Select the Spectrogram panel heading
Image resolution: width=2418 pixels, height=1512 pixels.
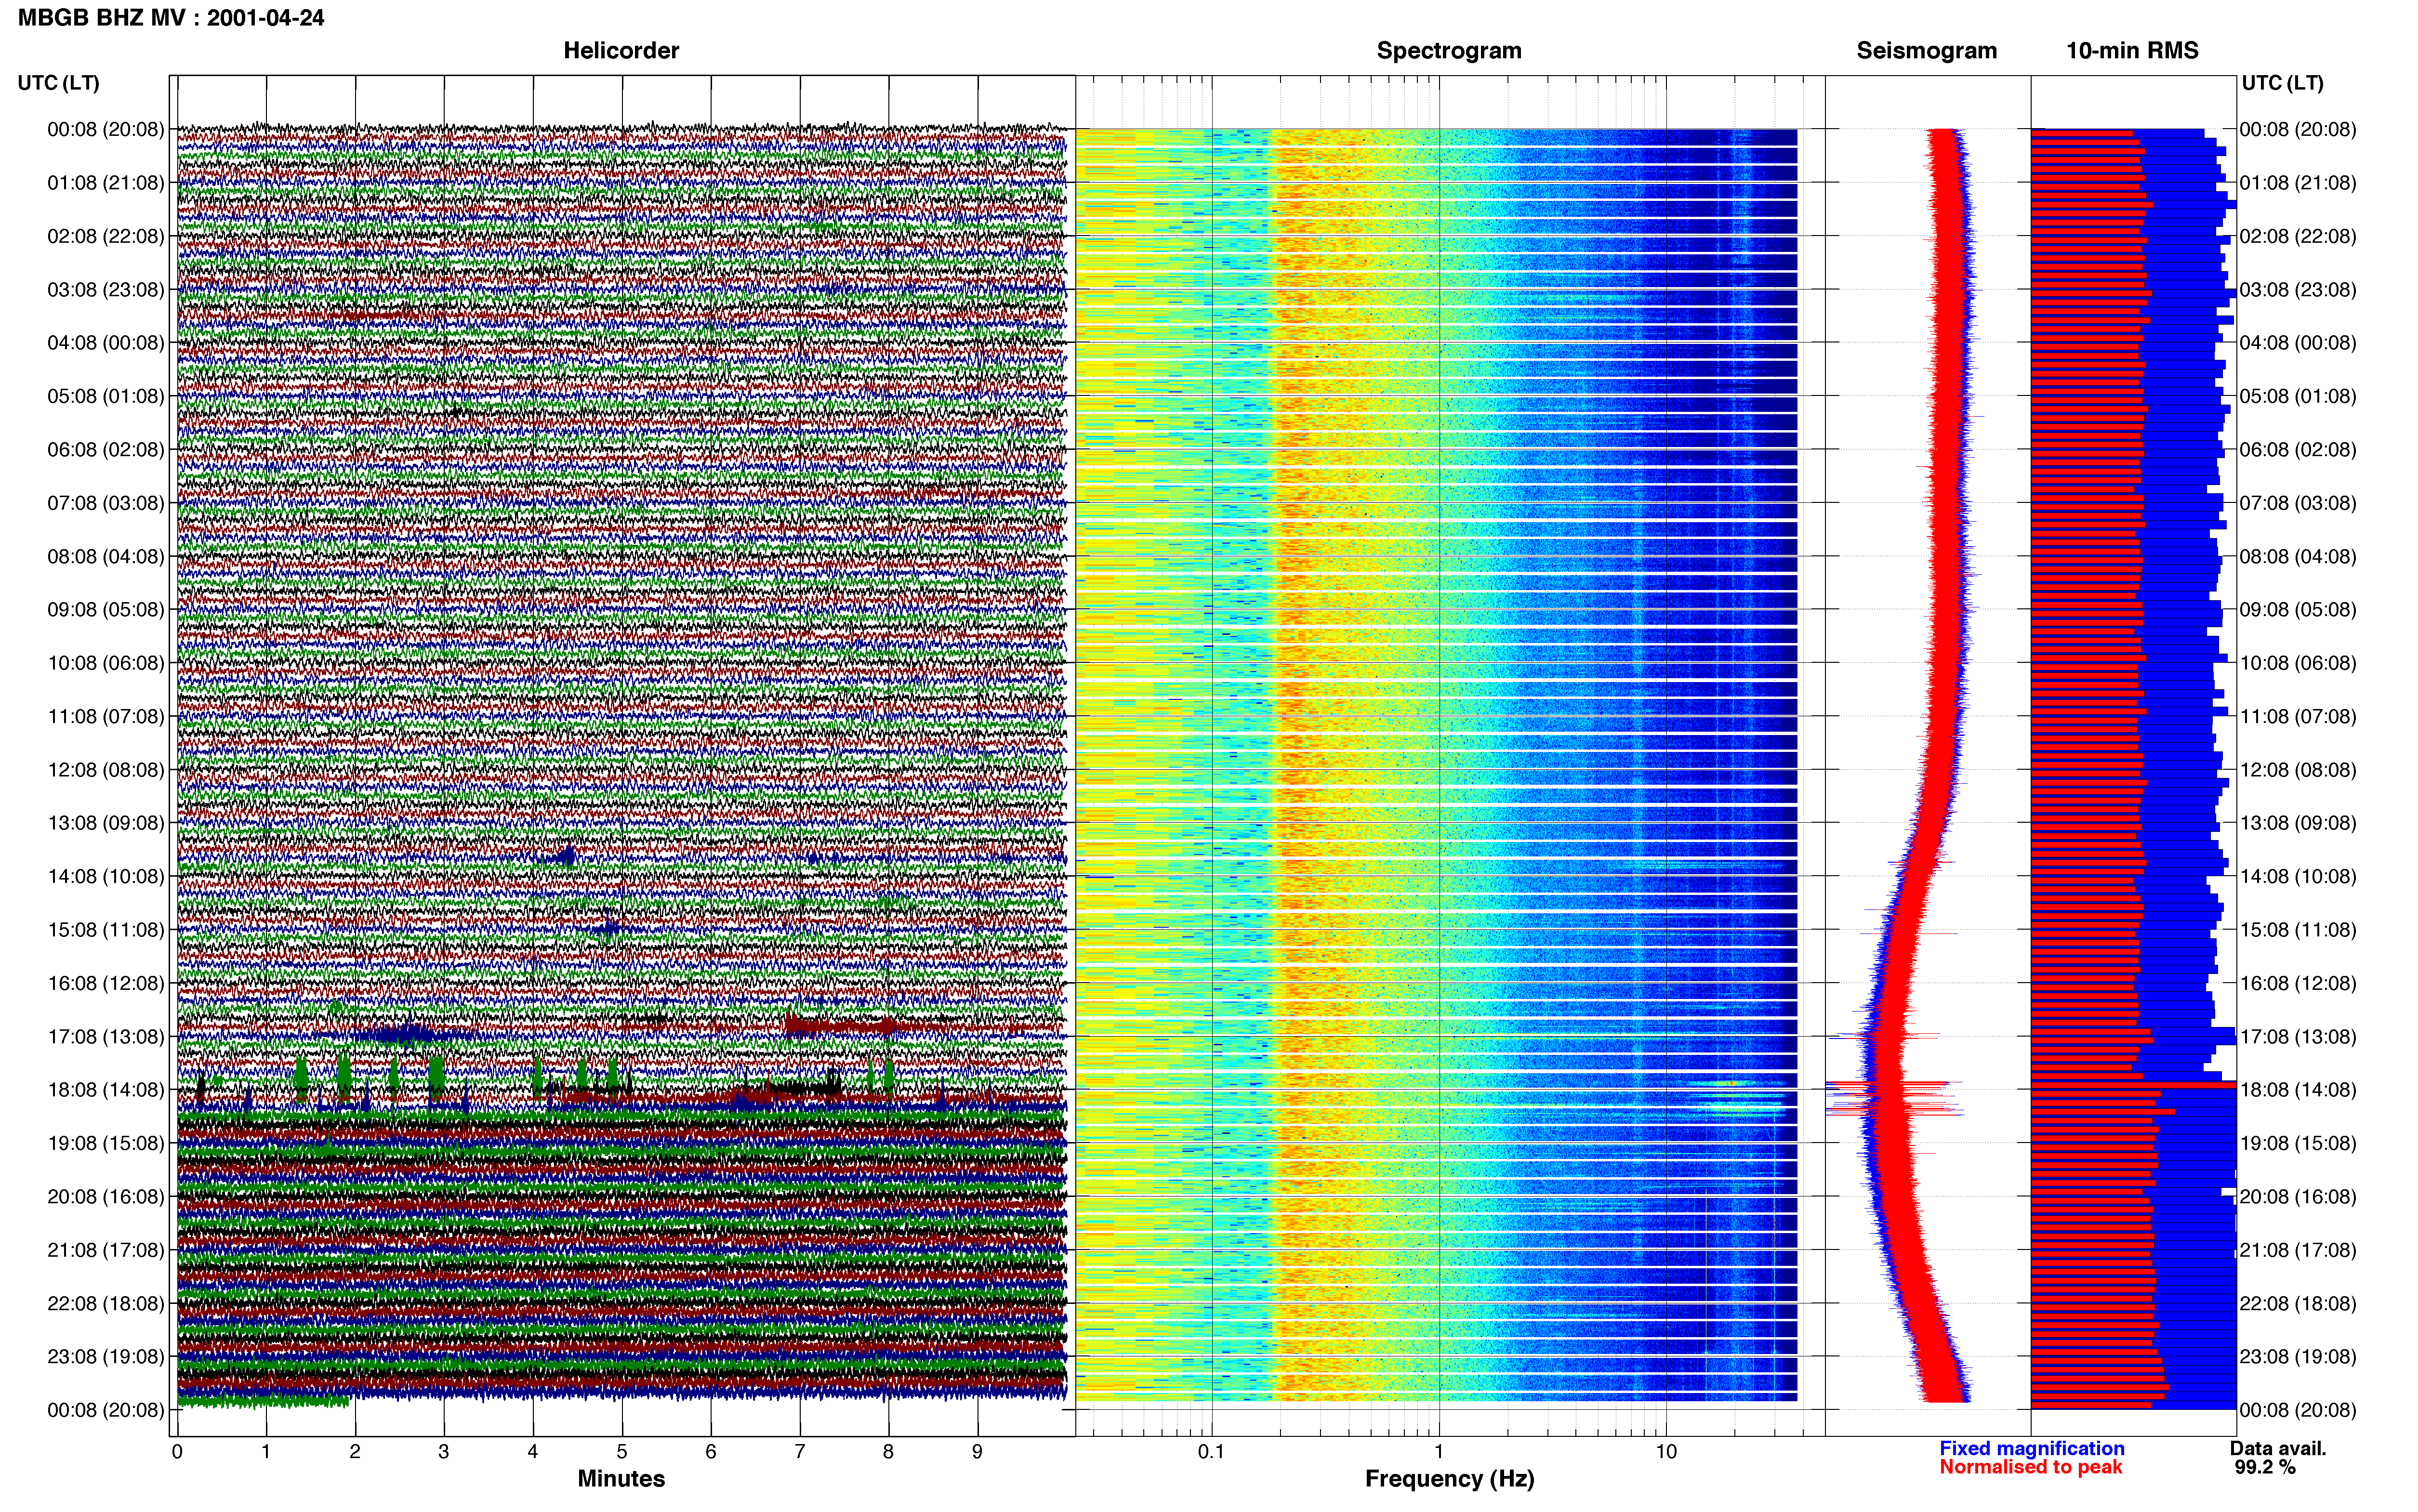pyautogui.click(x=1449, y=51)
